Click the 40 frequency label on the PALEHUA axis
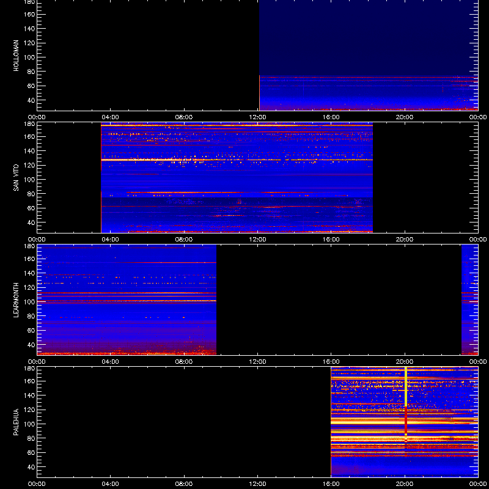This screenshot has width=489, height=489. point(31,467)
